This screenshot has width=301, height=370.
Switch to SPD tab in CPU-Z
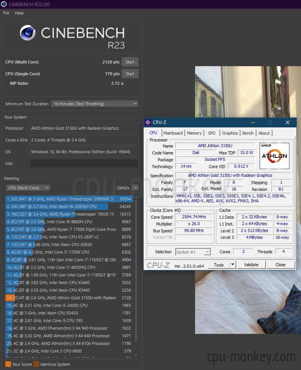[x=211, y=133]
